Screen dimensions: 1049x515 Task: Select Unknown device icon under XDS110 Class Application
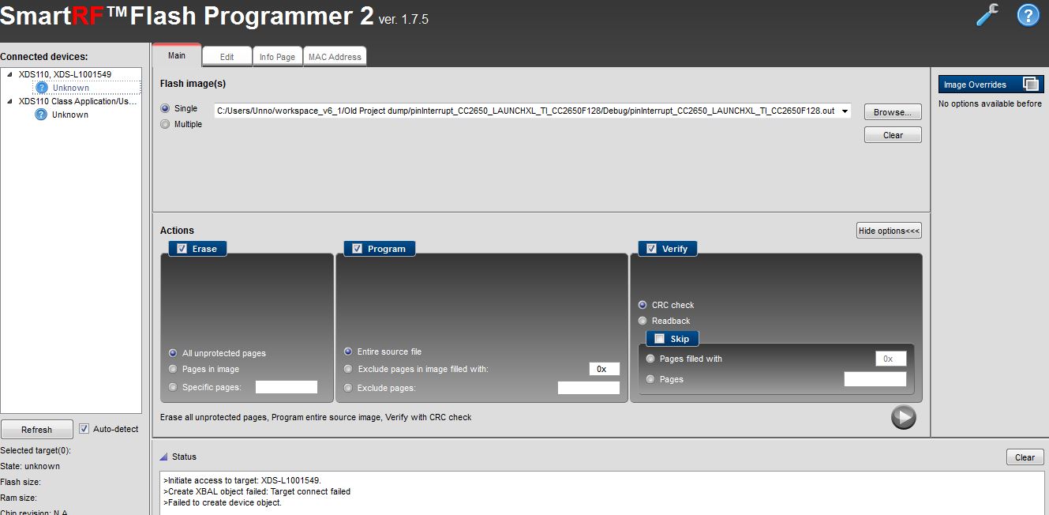point(42,115)
